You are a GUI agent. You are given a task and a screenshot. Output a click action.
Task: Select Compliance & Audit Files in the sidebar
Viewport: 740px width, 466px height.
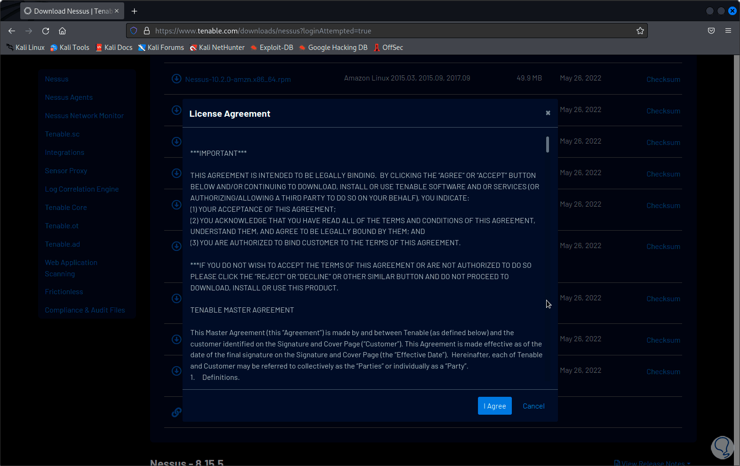coord(85,310)
